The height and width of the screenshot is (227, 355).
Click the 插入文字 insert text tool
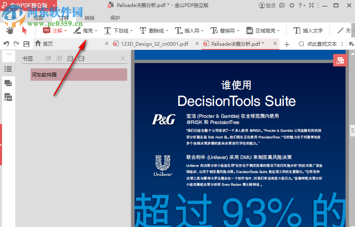pyautogui.click(x=308, y=30)
